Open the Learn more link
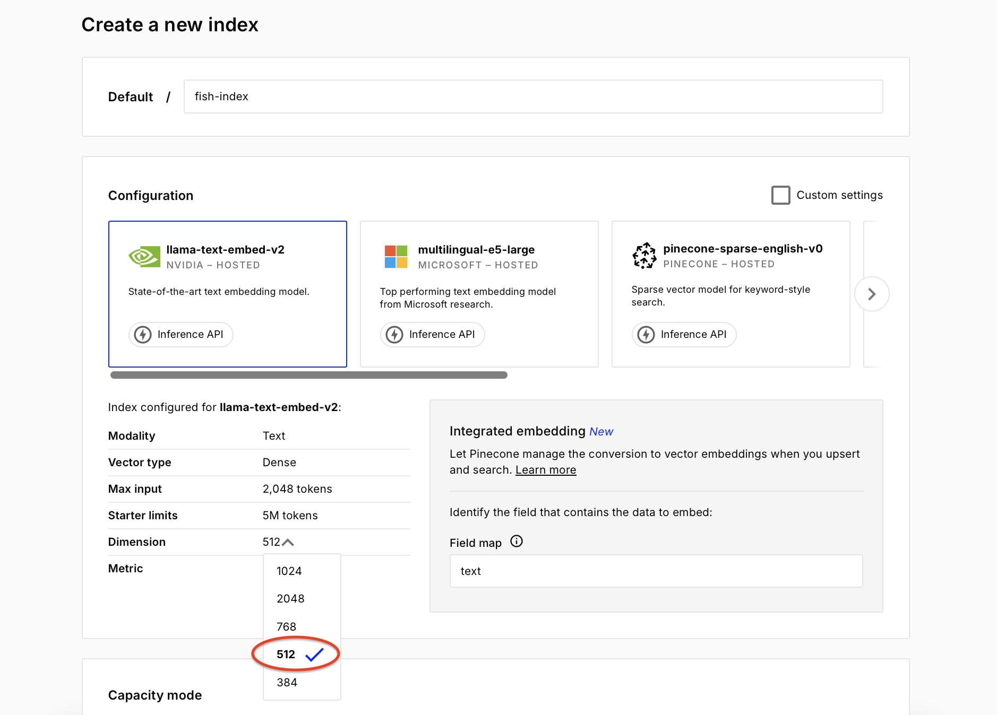 point(545,470)
